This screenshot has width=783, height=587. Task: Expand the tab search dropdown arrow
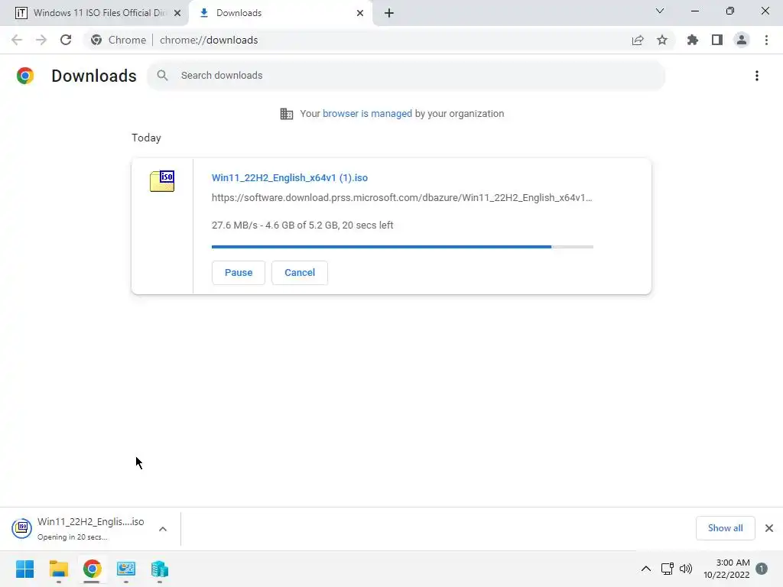660,11
